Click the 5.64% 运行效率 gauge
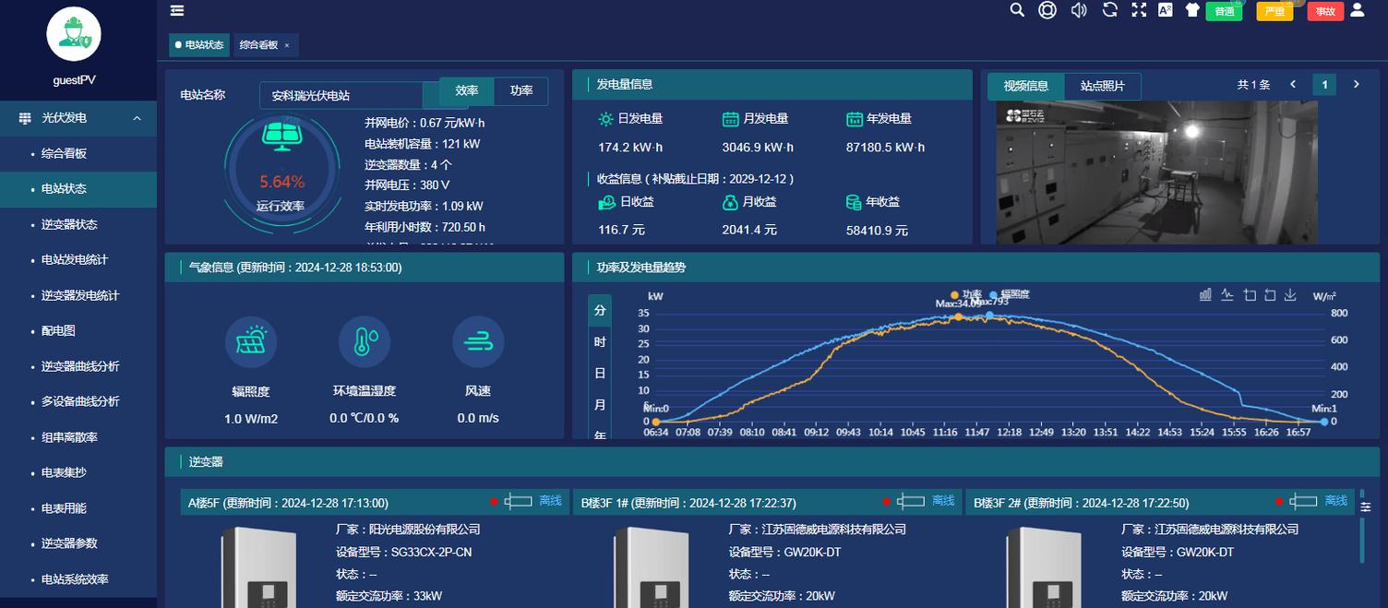This screenshot has height=608, width=1388. (281, 172)
